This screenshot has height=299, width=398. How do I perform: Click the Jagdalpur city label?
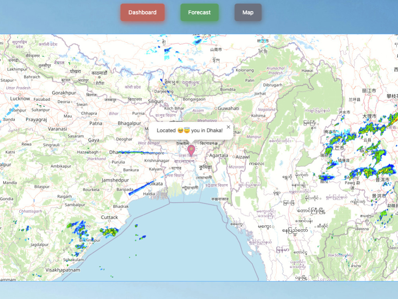[x=39, y=245]
